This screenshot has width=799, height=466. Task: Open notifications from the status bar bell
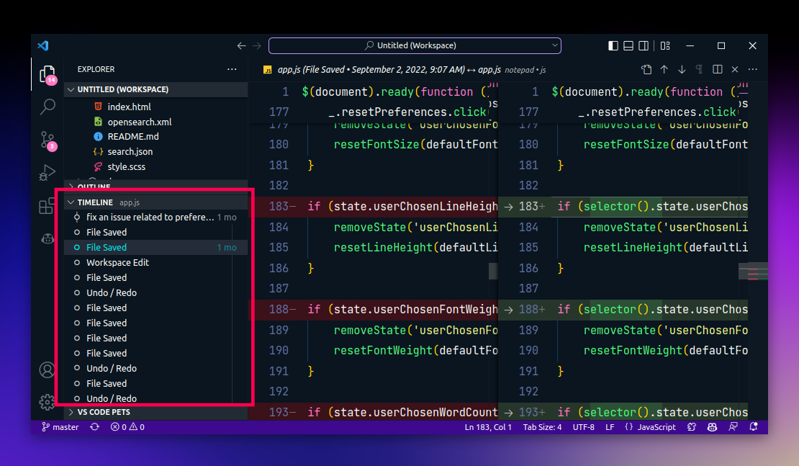pos(754,426)
